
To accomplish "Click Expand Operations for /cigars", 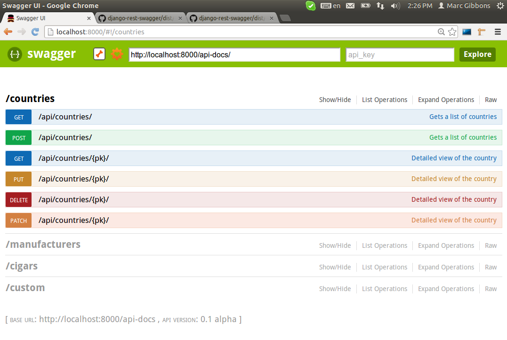I will 446,267.
